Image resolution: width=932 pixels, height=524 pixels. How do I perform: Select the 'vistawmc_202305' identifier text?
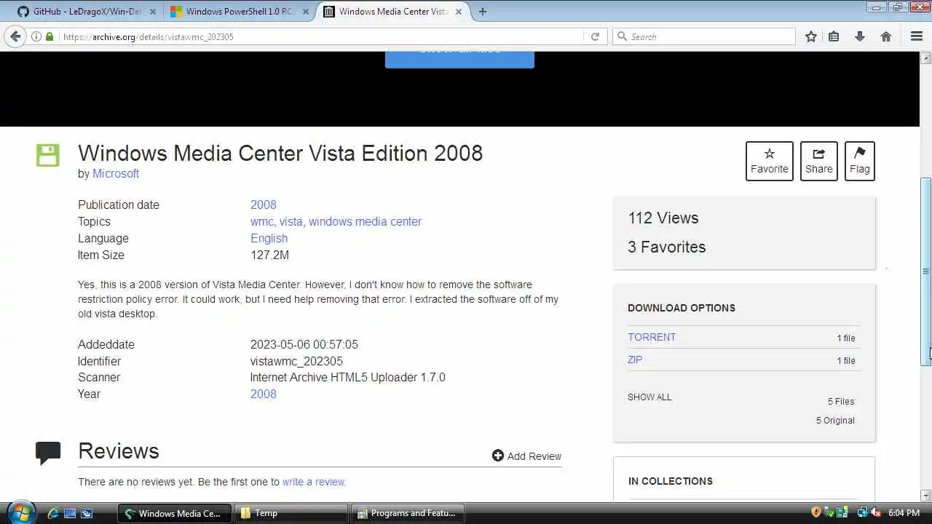click(x=296, y=361)
